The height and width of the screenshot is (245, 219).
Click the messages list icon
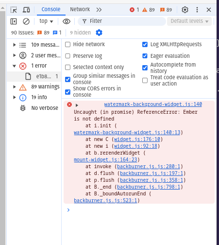[x=23, y=45]
